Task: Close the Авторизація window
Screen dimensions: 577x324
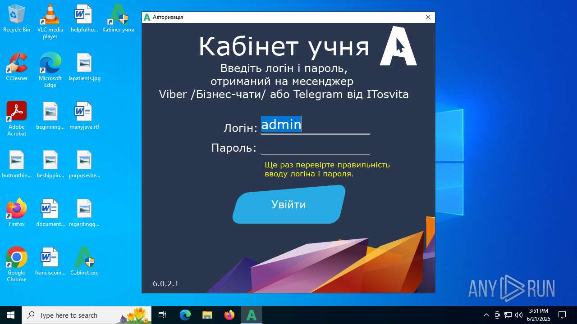Action: coord(428,17)
